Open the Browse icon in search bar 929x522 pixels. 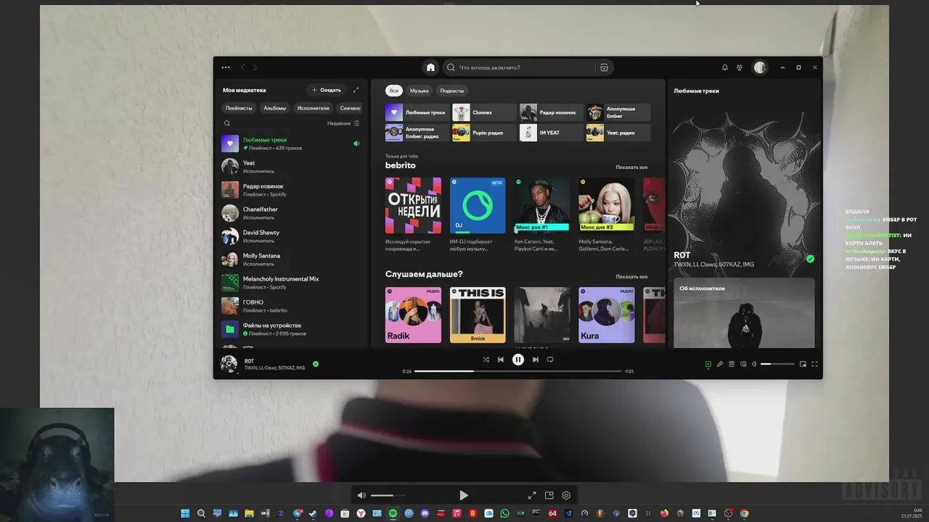tap(604, 67)
